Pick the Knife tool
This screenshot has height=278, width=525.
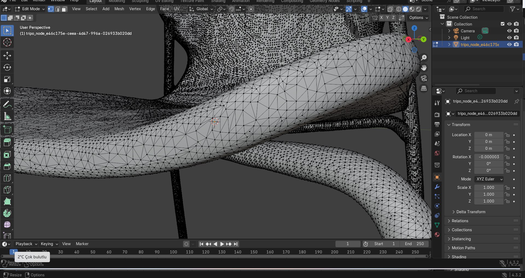(7, 190)
